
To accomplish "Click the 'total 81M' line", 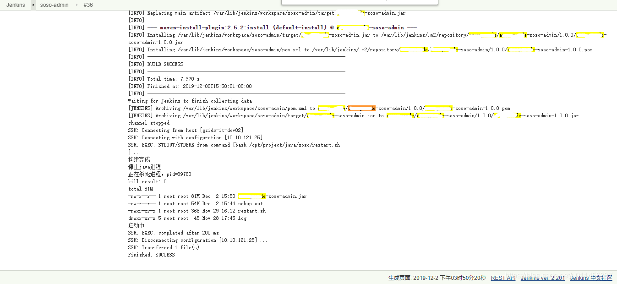I will tap(141, 189).
